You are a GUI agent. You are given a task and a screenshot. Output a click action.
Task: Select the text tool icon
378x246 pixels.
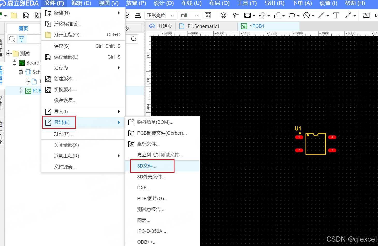[x=336, y=15]
